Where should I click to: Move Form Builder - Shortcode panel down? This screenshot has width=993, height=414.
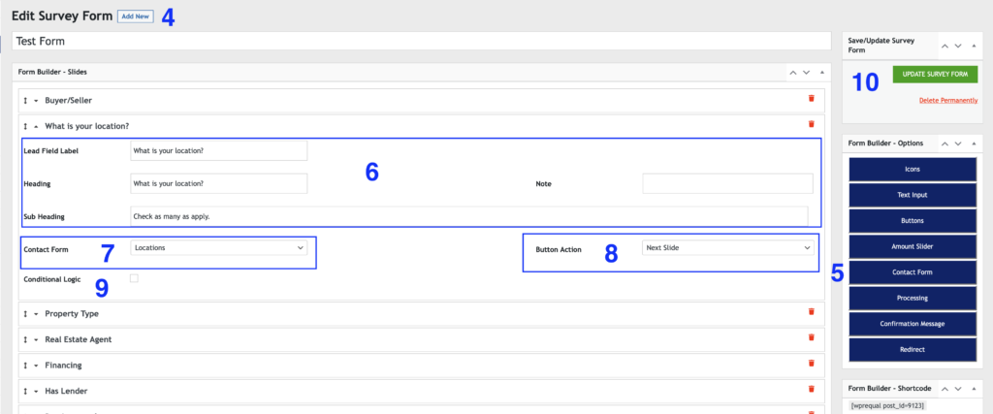(x=958, y=389)
